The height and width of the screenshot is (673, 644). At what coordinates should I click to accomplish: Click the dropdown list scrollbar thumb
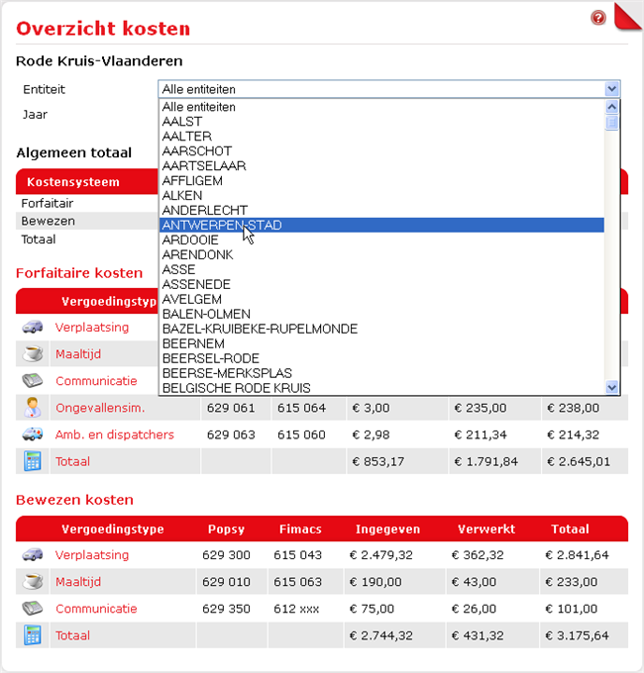tap(611, 123)
